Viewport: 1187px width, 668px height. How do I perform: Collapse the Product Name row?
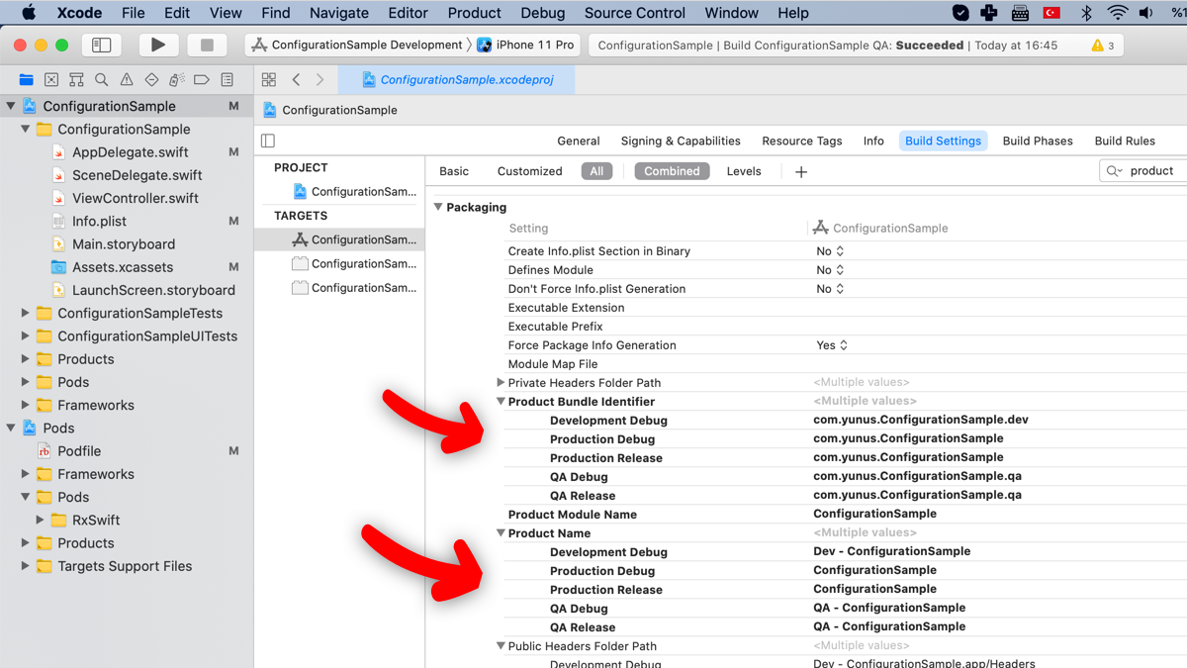click(x=501, y=533)
